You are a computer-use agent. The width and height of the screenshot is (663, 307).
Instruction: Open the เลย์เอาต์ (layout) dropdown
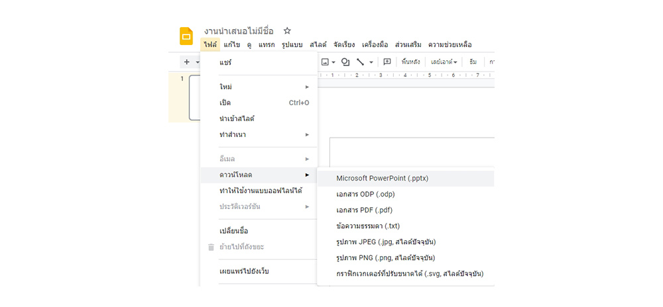pyautogui.click(x=444, y=62)
